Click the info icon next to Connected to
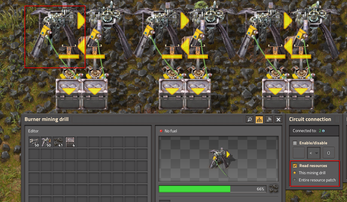Viewport: 347px width, 202px height. click(x=323, y=131)
